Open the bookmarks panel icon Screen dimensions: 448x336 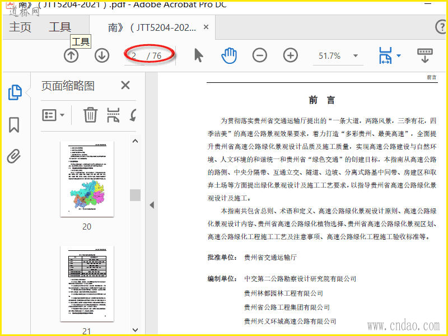coord(14,124)
